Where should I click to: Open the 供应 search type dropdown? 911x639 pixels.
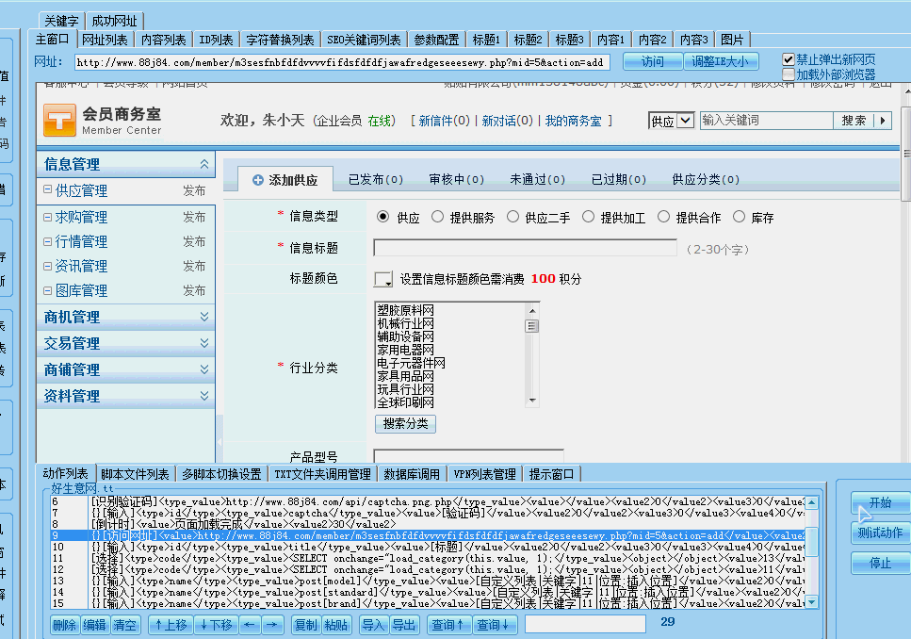point(671,121)
